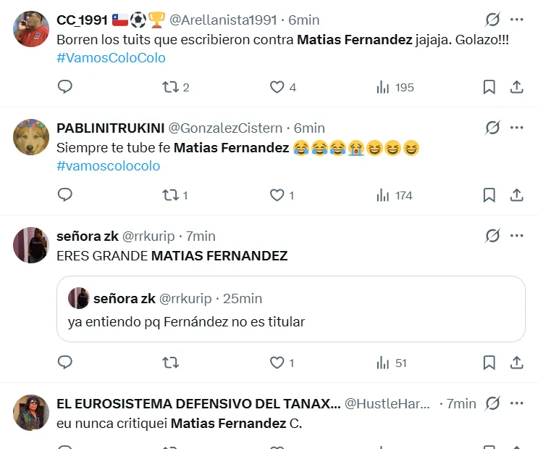Click Grok icon on CC_1991's tweet

[x=492, y=20]
